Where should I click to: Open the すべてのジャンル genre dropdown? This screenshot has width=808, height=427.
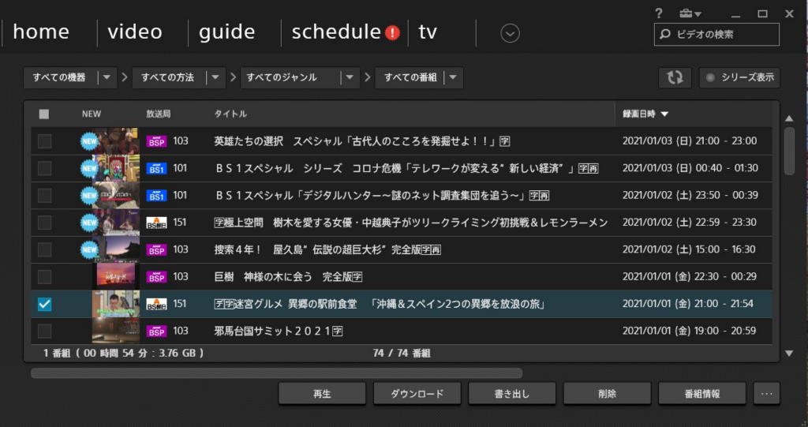point(350,77)
